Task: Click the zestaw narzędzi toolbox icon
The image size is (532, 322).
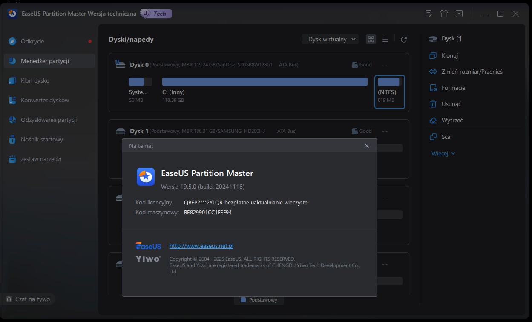Action: click(x=13, y=159)
